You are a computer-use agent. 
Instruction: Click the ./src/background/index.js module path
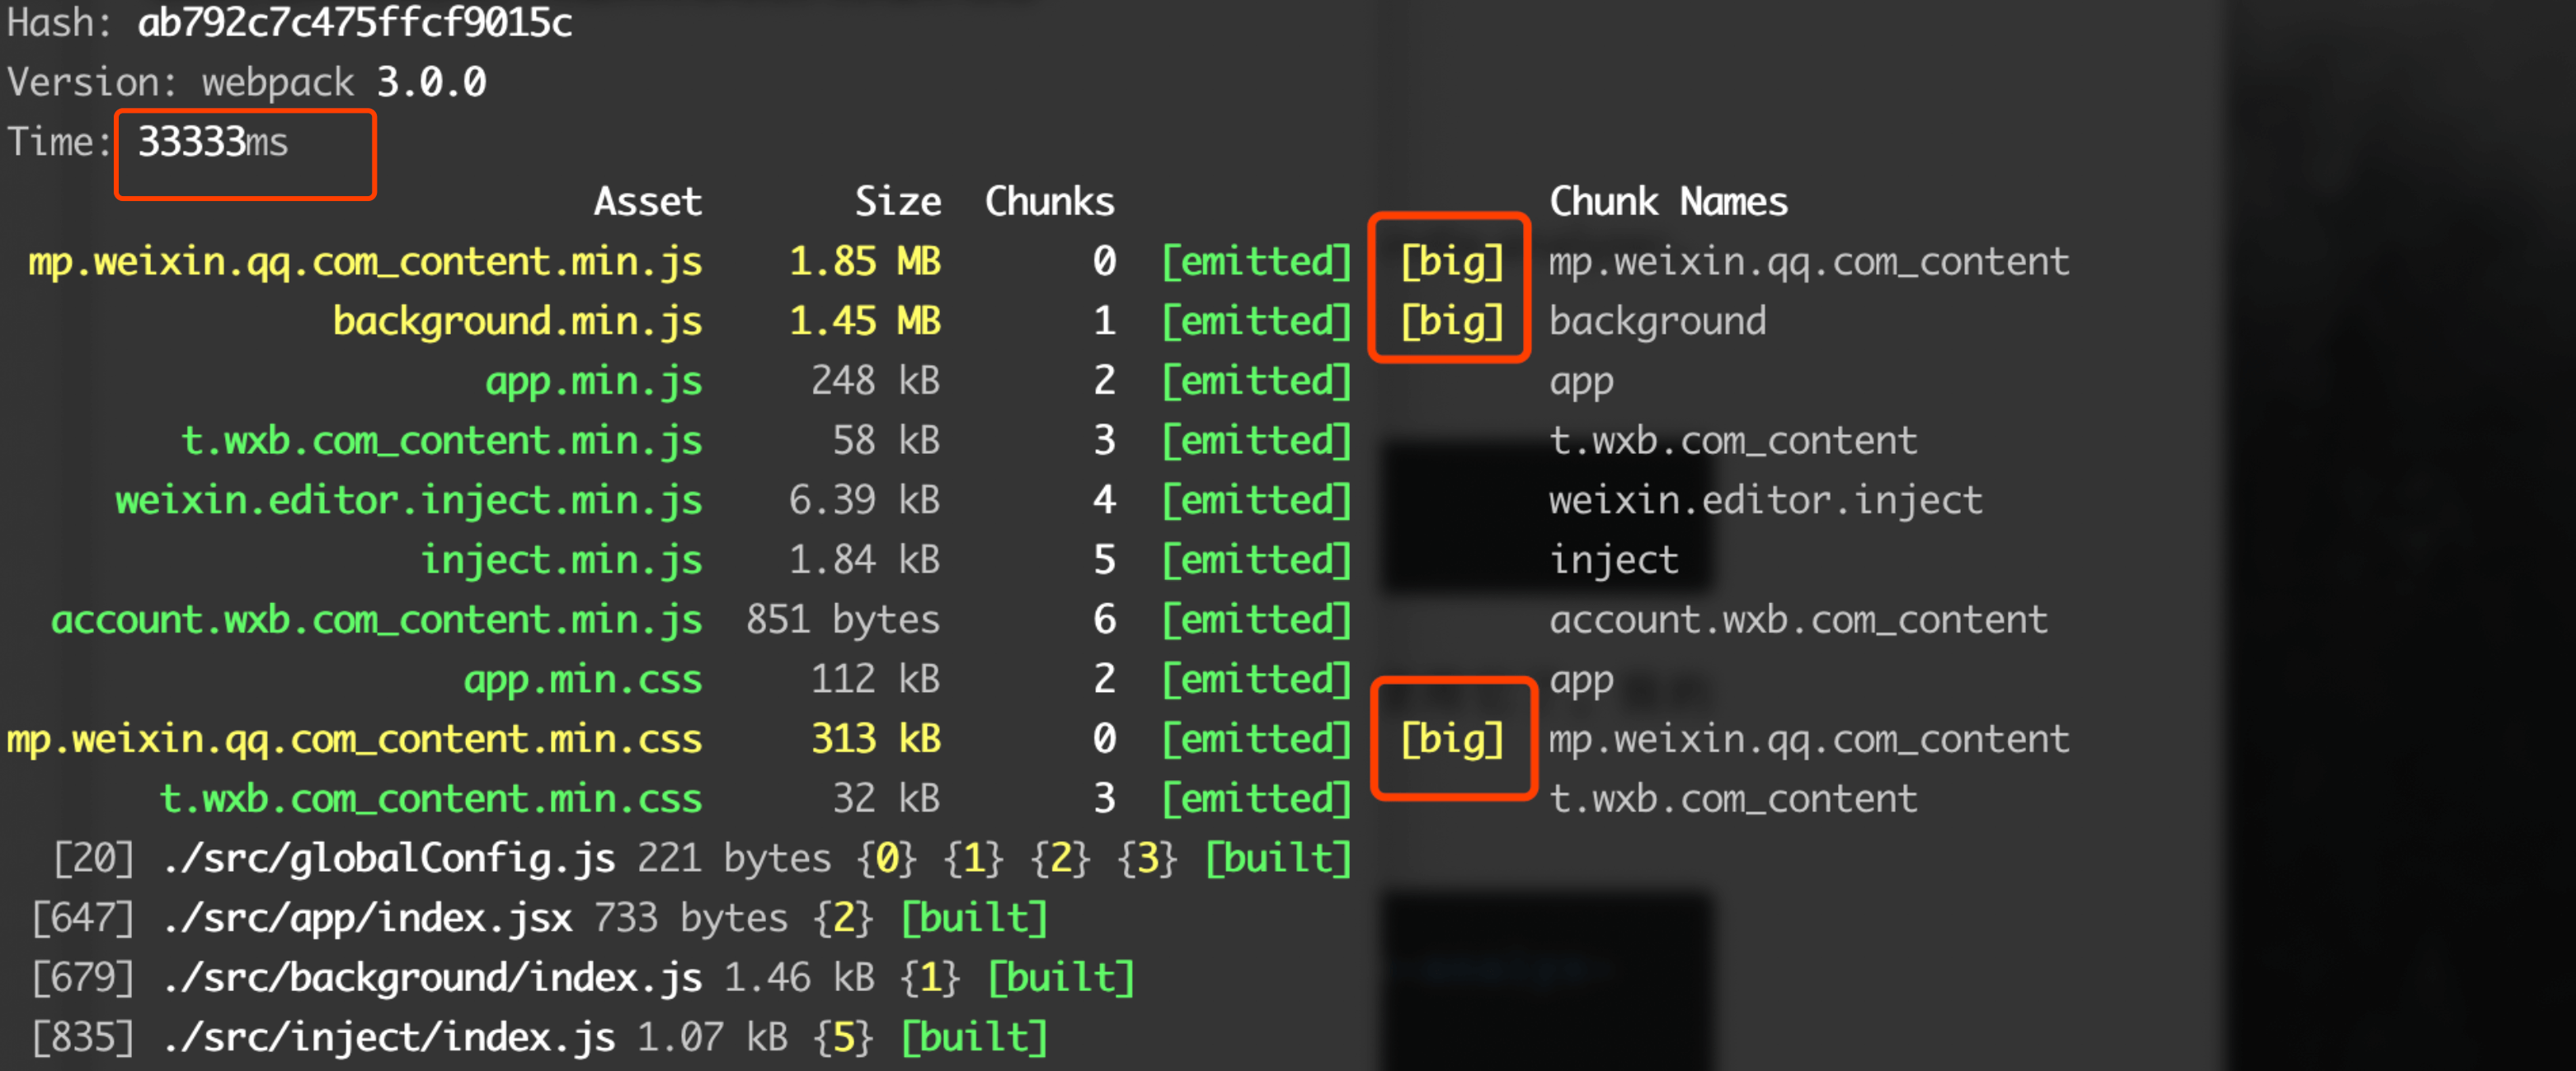pos(432,978)
